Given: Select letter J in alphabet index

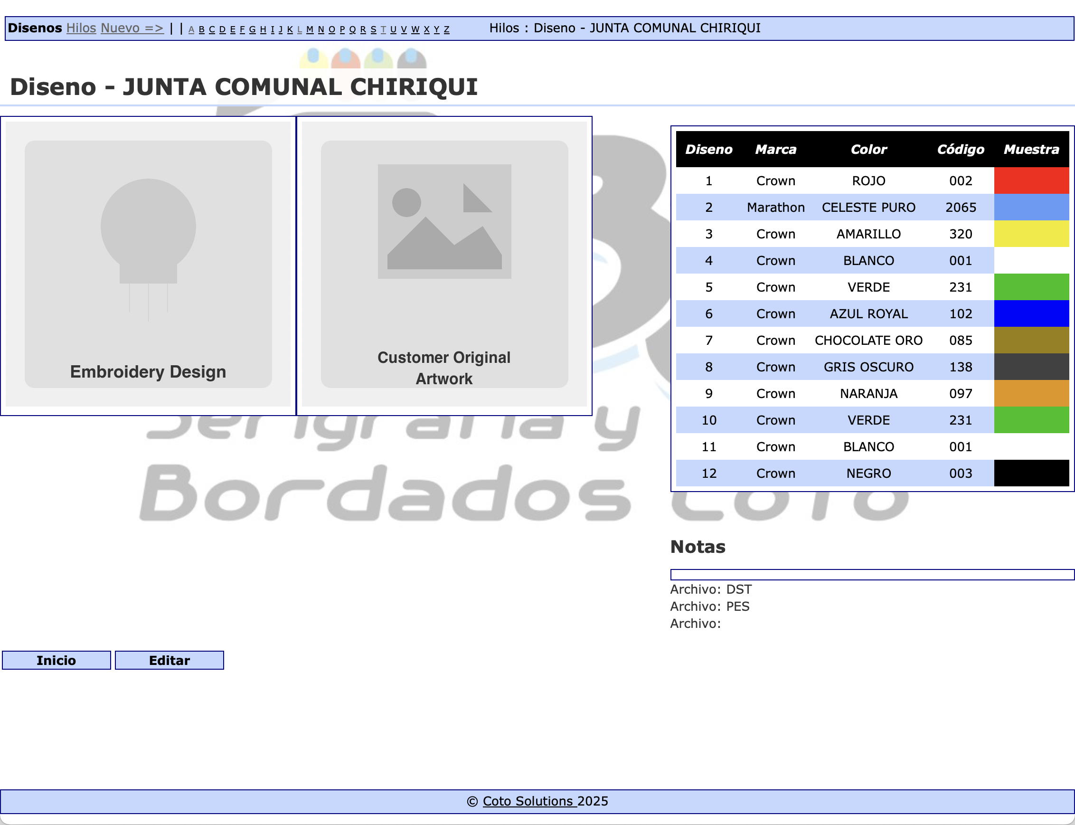Looking at the screenshot, I should pyautogui.click(x=281, y=30).
